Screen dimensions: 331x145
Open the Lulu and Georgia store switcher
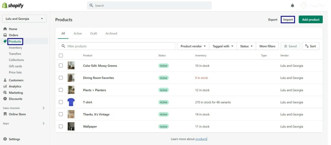coord(24,19)
